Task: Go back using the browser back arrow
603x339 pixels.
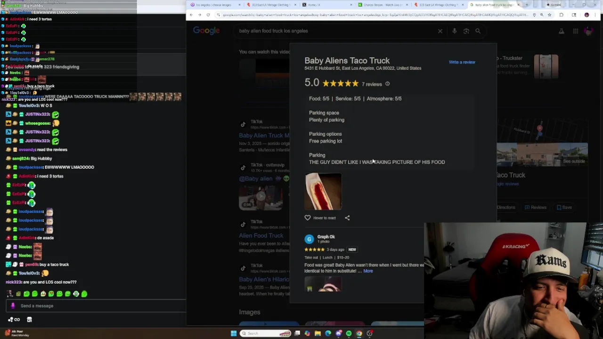Action: 191,15
